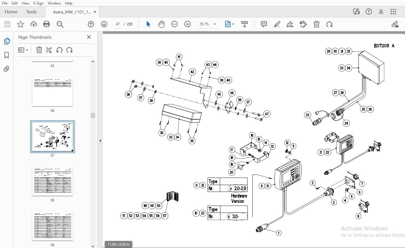Screen dimensions: 405x248
Task: Open the insert pages thumbnail tool
Action: [49, 50]
